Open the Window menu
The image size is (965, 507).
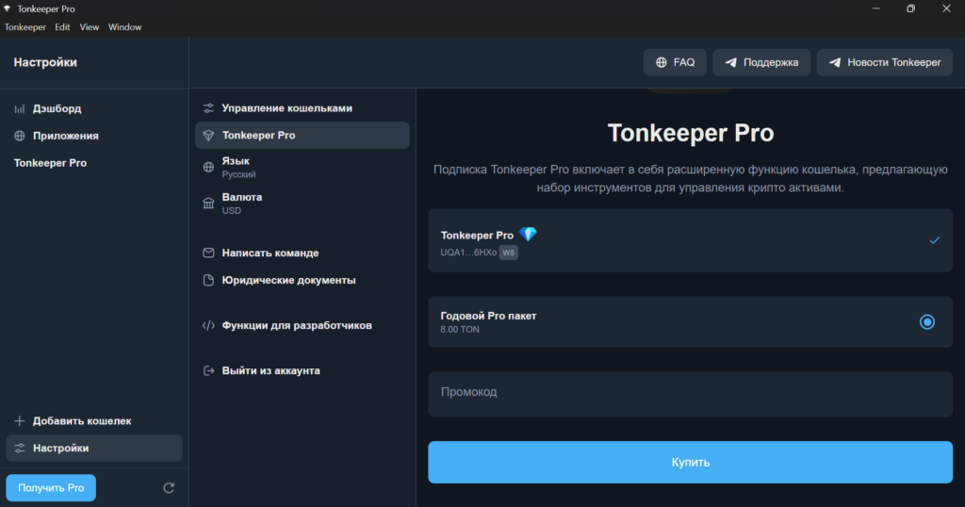pyautogui.click(x=124, y=27)
